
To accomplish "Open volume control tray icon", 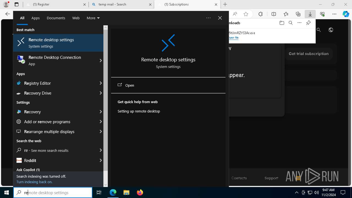I will click(317, 193).
